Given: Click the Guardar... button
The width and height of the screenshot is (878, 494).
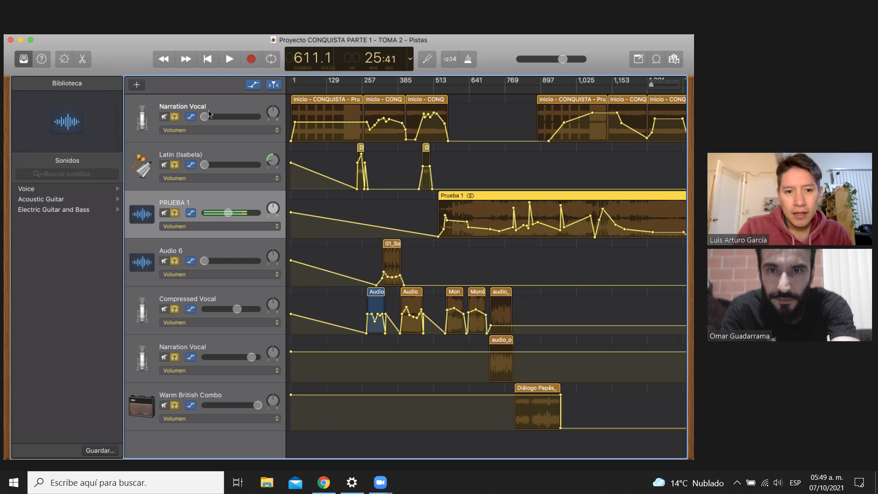Looking at the screenshot, I should click(100, 451).
